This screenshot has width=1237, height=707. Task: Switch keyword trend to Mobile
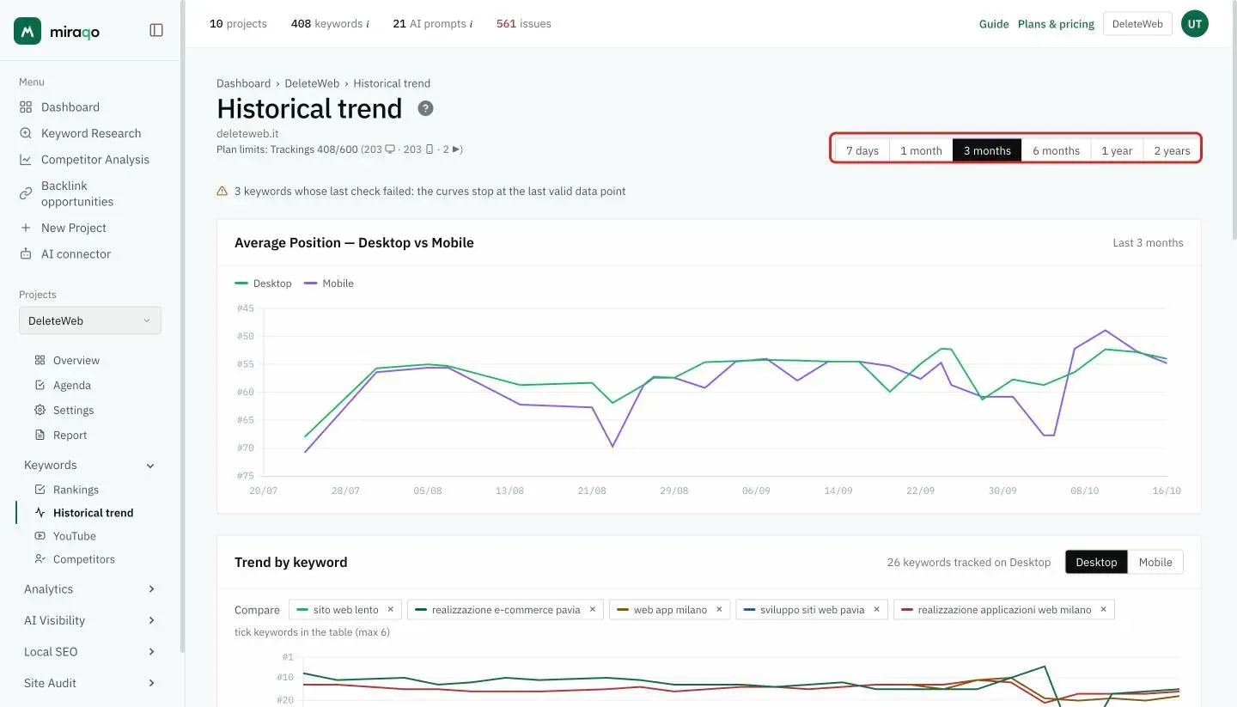click(1155, 562)
